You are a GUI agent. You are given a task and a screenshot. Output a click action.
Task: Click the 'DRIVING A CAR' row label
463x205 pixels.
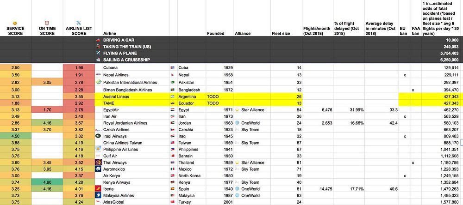[x=118, y=40]
